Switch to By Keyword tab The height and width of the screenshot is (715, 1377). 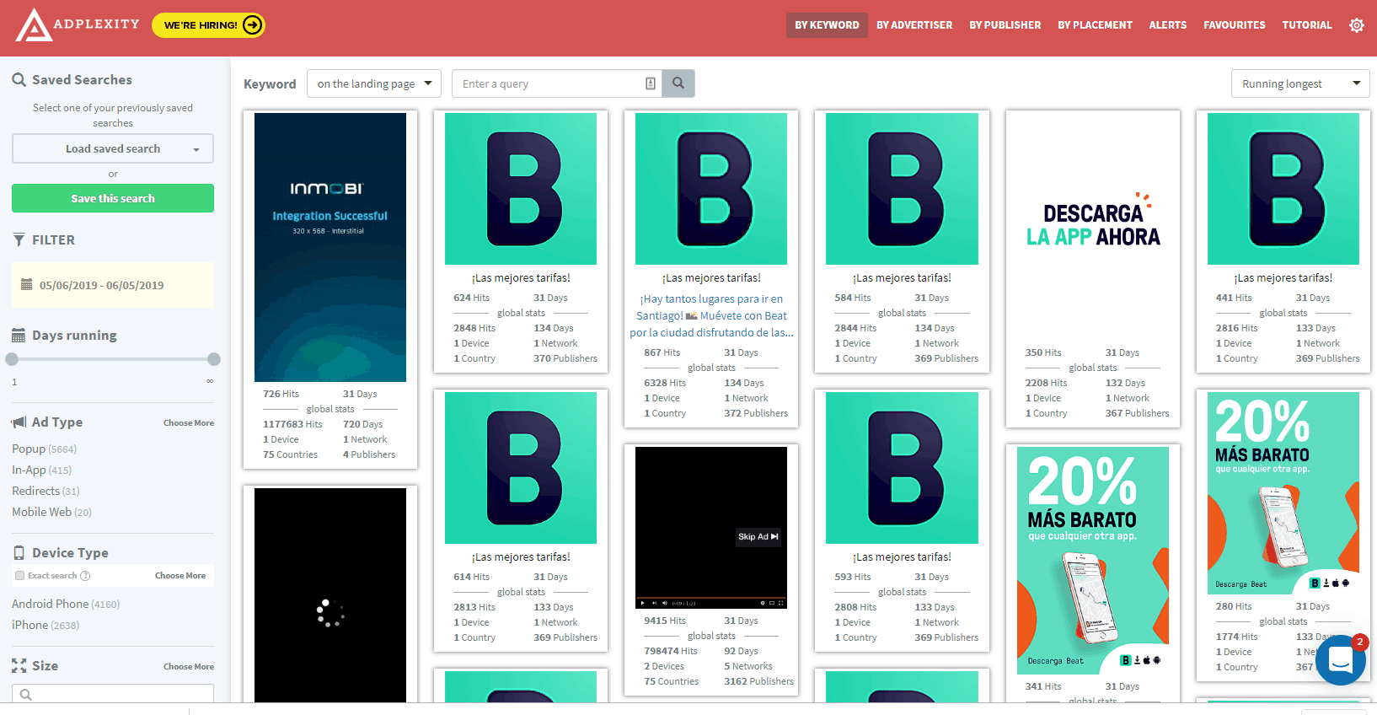827,25
